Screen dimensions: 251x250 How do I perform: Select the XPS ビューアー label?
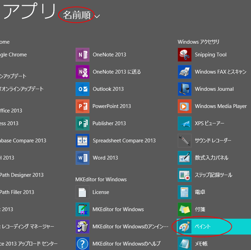pyautogui.click(x=209, y=123)
